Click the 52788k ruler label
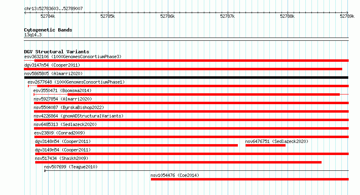Screen dimensions: 360x195 (x=287, y=16)
